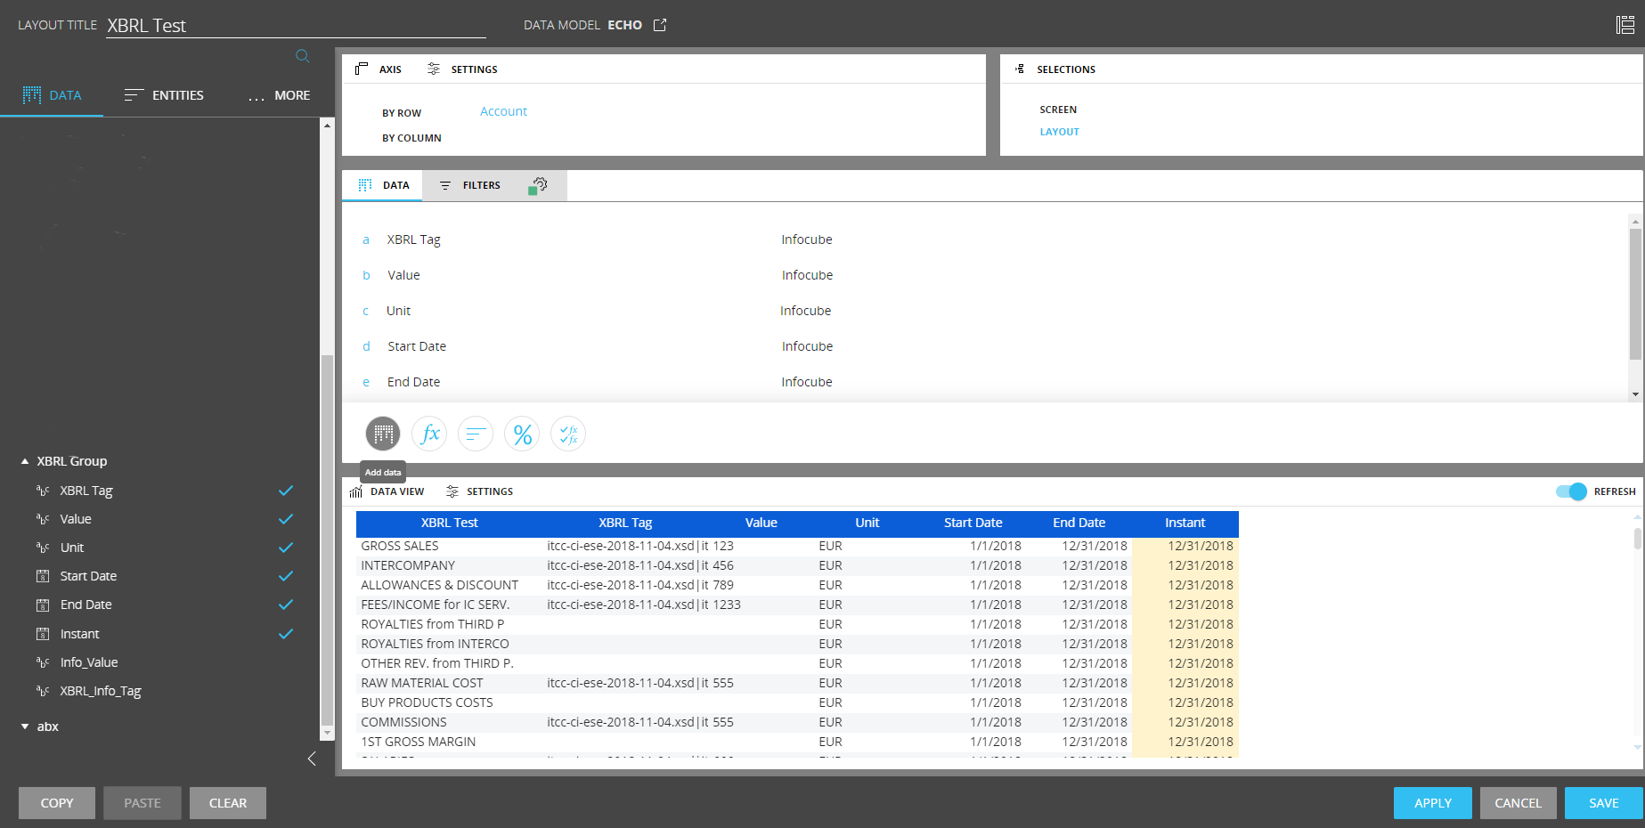
Task: Click the search magnifier in the left sidebar
Action: tap(302, 55)
